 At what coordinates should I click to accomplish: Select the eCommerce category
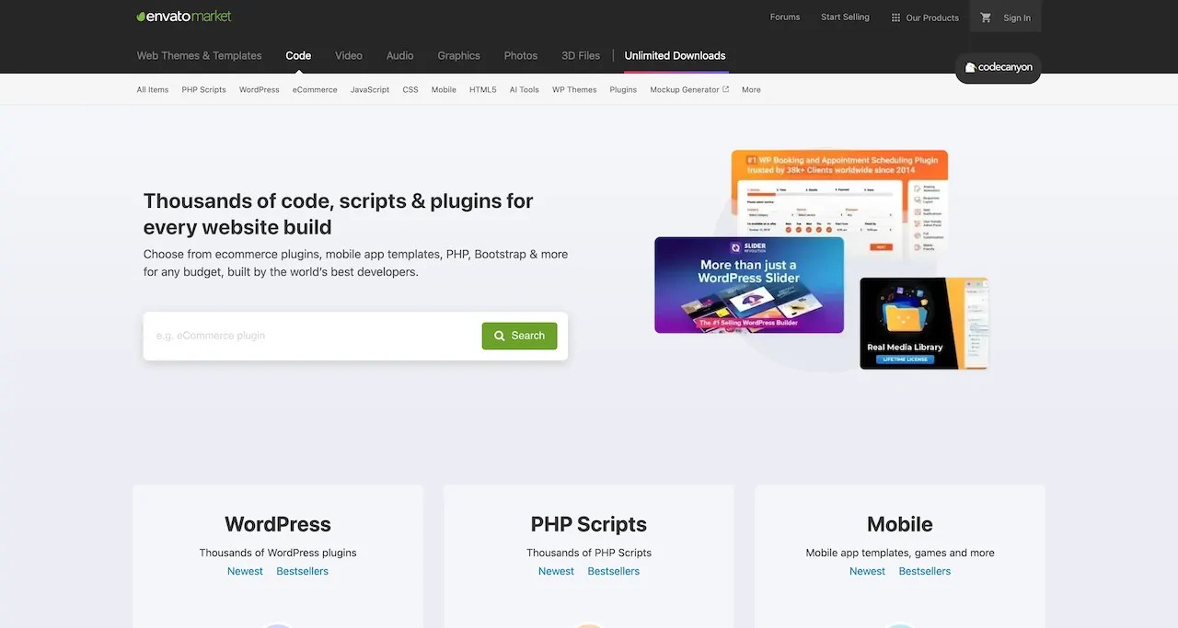point(315,89)
